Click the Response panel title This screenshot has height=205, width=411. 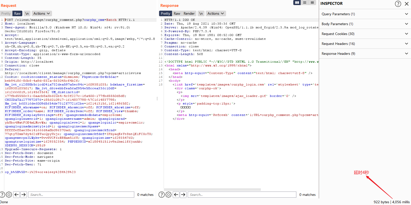click(169, 6)
